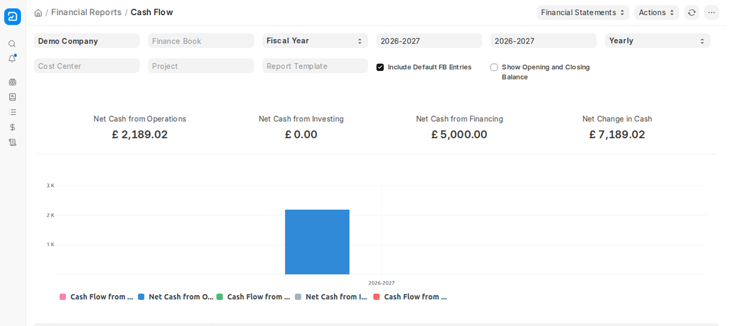Click the pink Cash Flow from legend swatch
Viewport: 732px width, 326px height.
[x=63, y=297]
